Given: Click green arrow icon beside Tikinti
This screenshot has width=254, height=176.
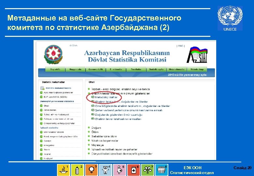Looking at the screenshot, I should pos(41,150).
